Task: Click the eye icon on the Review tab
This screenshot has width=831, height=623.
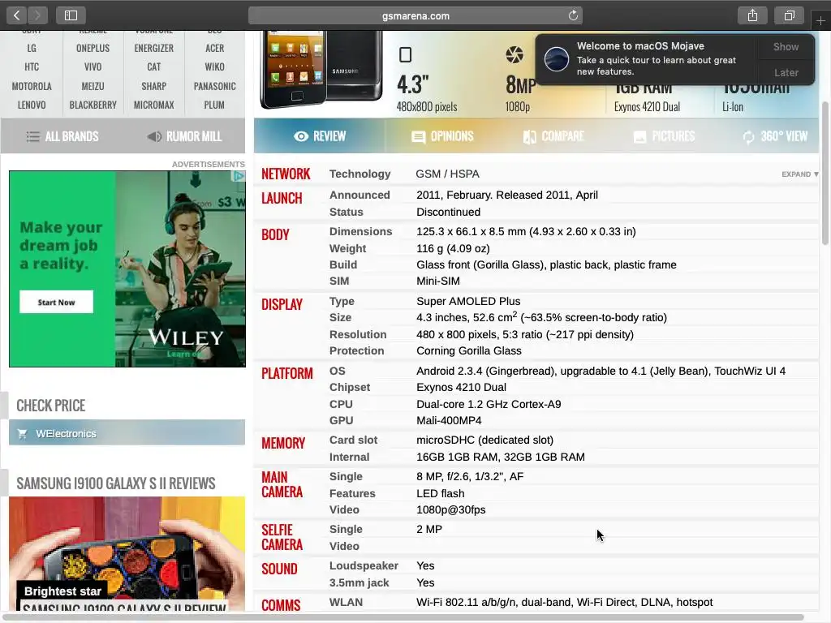Action: point(301,136)
